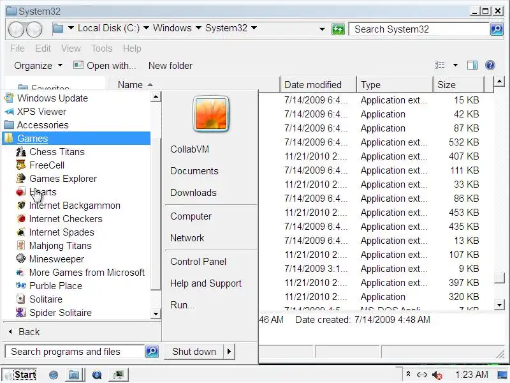Expand the Local Disk (C:) breadcrumb arrow

[x=147, y=28]
